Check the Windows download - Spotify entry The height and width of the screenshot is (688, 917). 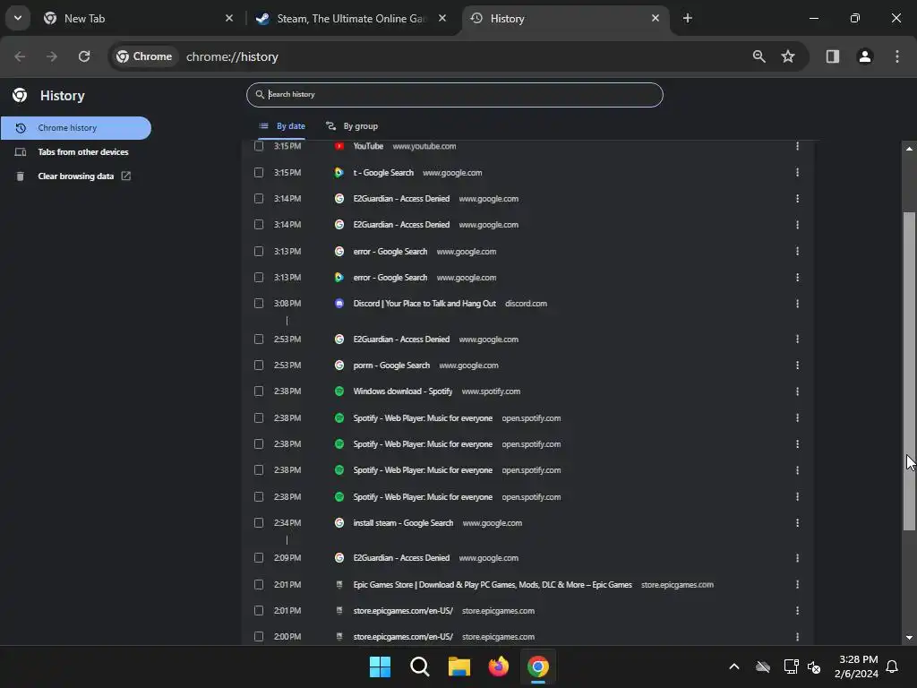[x=259, y=391]
